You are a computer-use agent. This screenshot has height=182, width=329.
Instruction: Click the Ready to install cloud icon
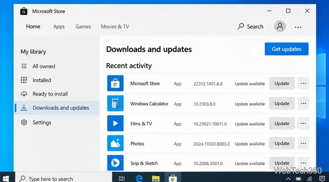(x=24, y=94)
